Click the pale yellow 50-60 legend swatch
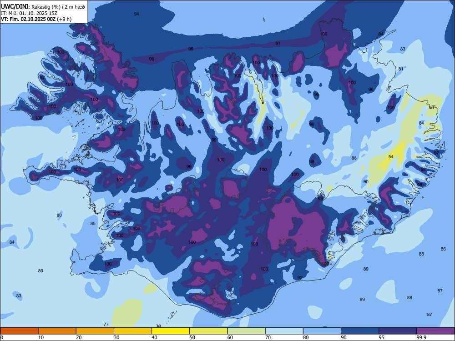 [x=208, y=331]
